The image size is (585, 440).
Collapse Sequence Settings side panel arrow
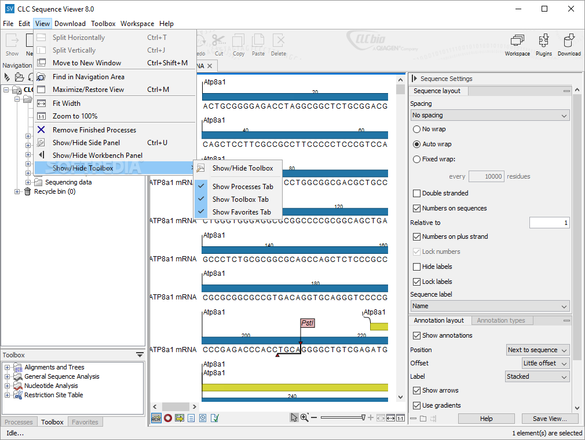[x=414, y=79]
